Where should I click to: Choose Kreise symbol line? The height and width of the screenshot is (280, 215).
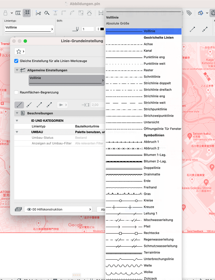click(143, 200)
